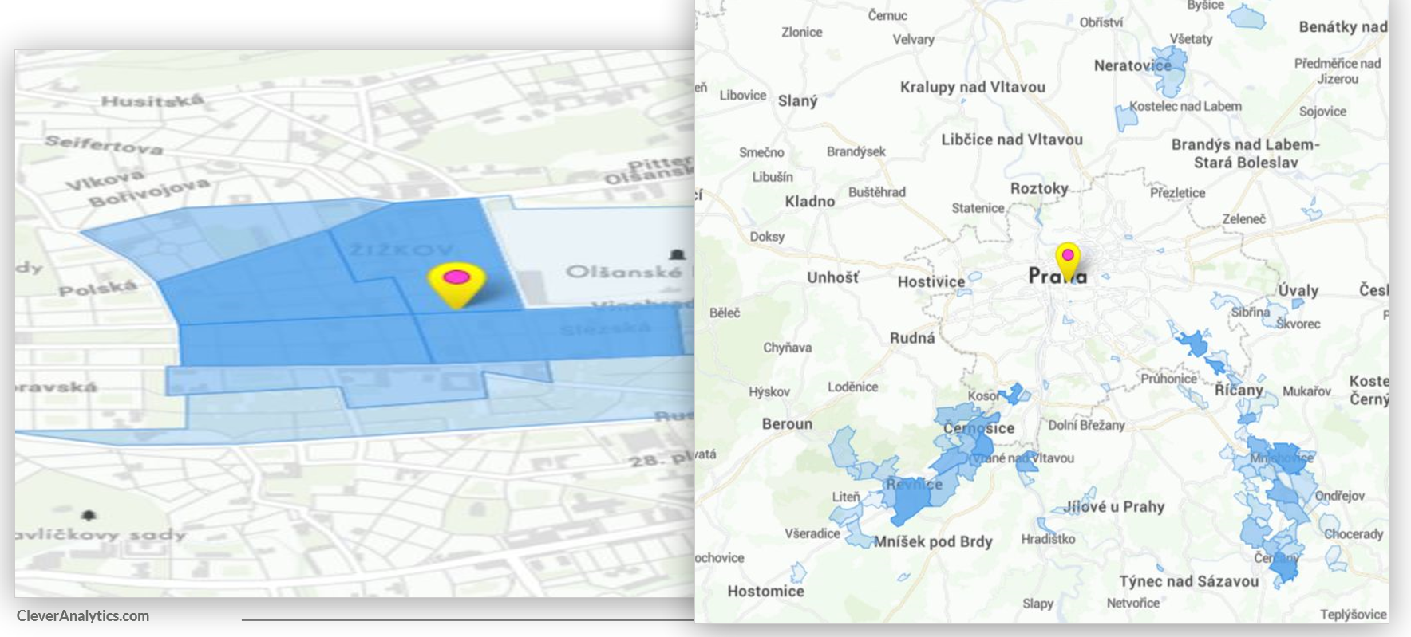Click the Husitská street label

[x=152, y=100]
